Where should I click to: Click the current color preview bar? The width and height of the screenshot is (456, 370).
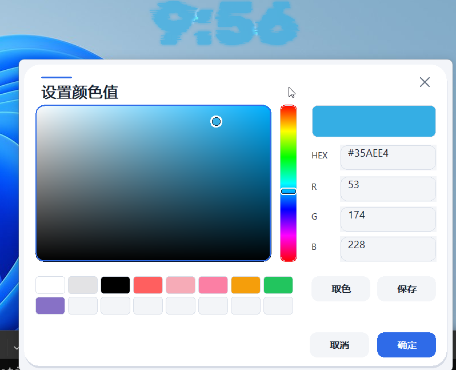tap(374, 121)
